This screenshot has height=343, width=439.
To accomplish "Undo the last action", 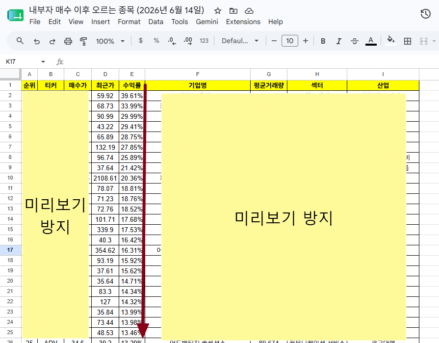I will click(37, 41).
